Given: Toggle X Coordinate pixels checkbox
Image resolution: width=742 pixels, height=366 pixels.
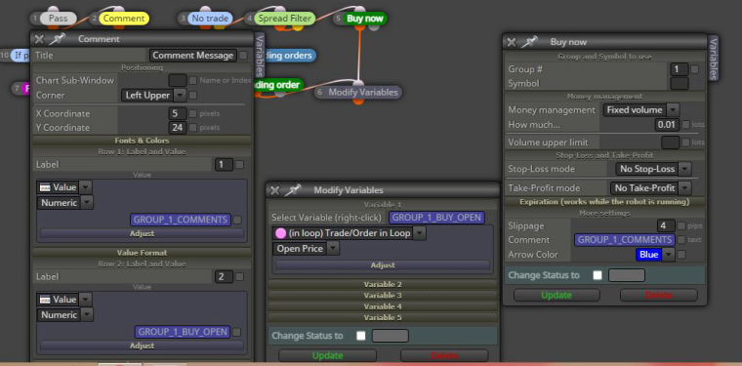Looking at the screenshot, I should click(x=192, y=113).
